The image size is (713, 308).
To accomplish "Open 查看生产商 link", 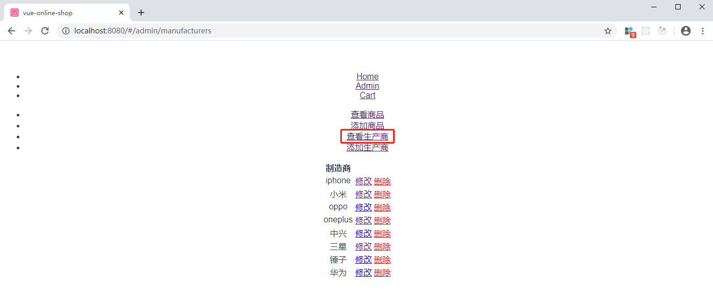I will click(367, 137).
